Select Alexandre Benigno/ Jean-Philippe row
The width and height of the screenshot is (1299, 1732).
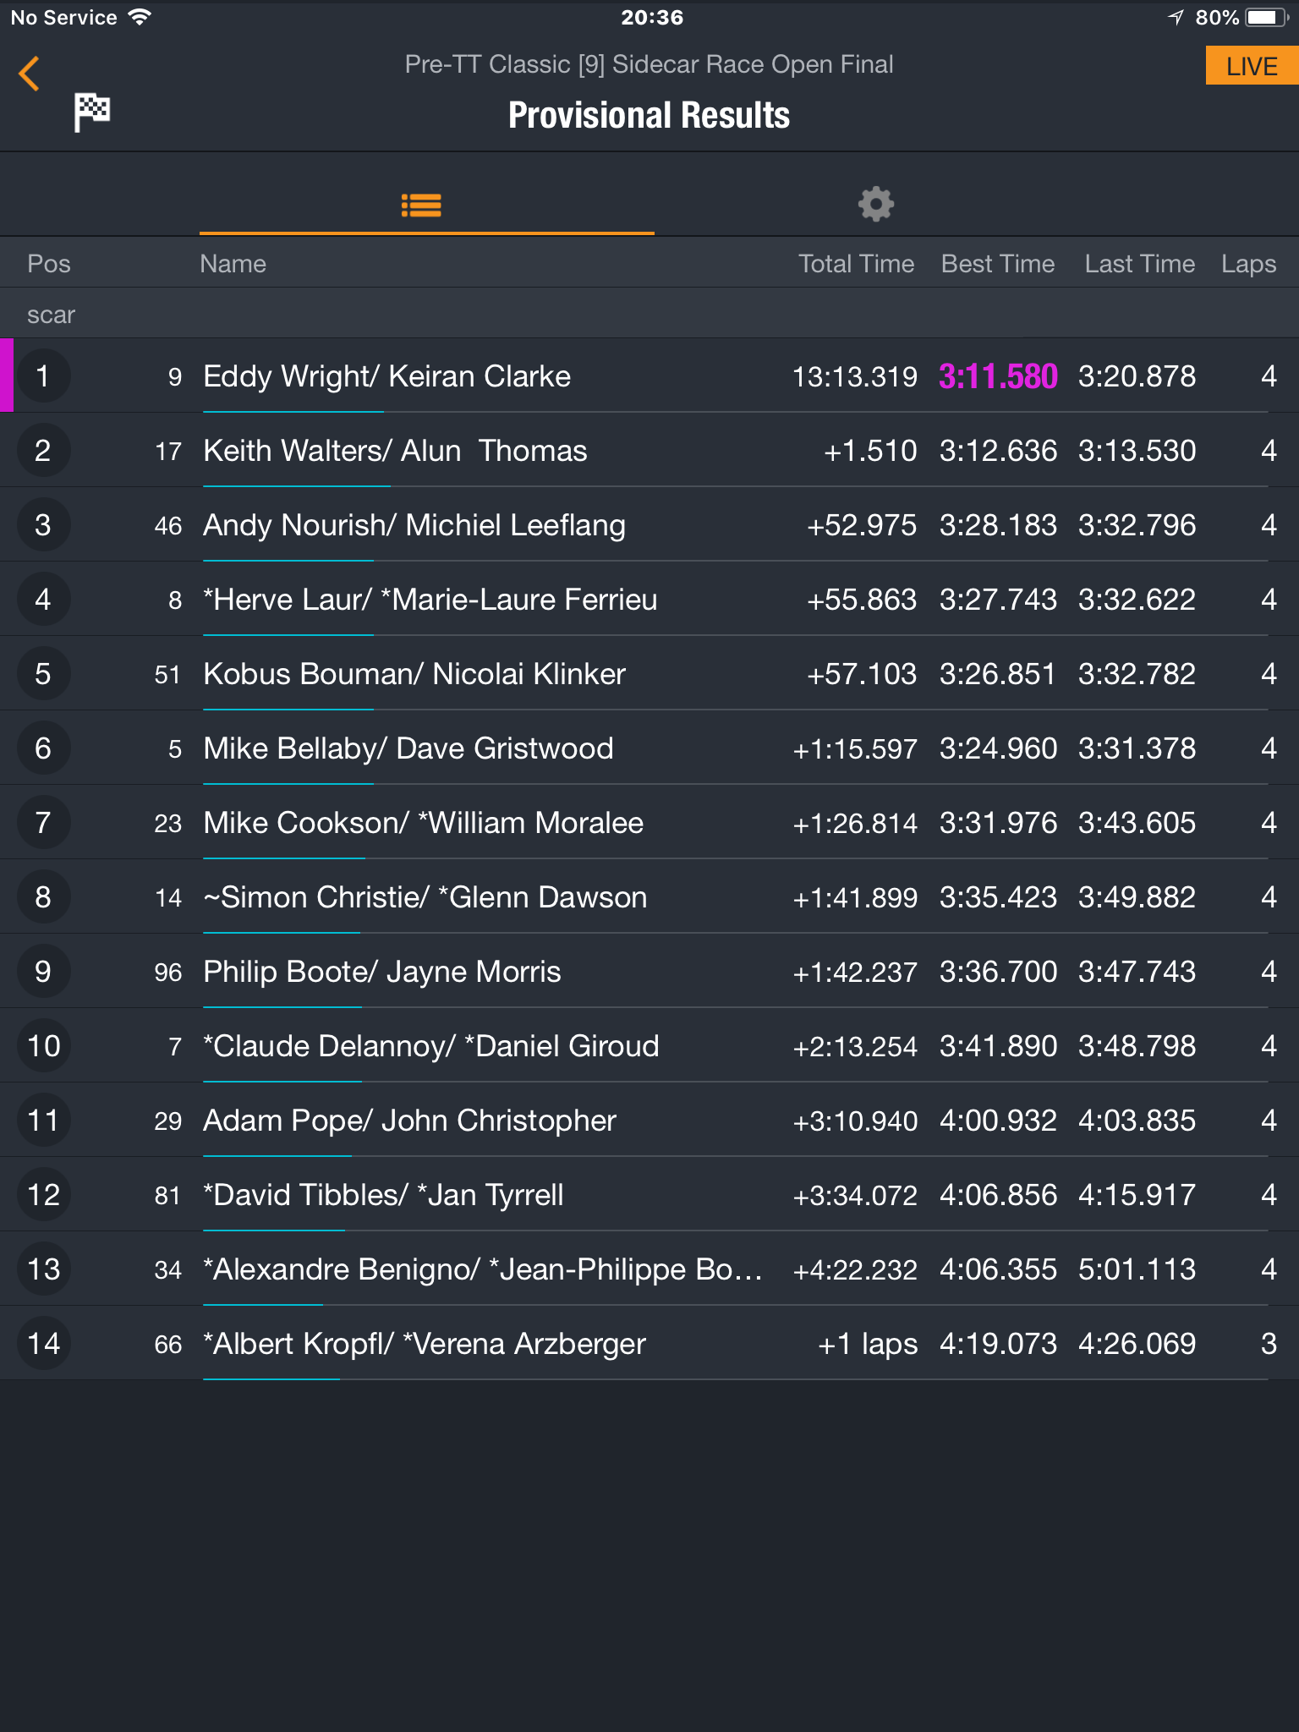(x=649, y=1269)
